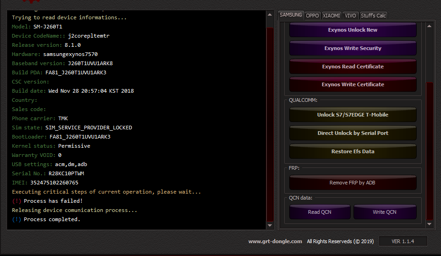This screenshot has height=256, width=441.
Task: Click Exynos Unlock New button
Action: coord(353,30)
